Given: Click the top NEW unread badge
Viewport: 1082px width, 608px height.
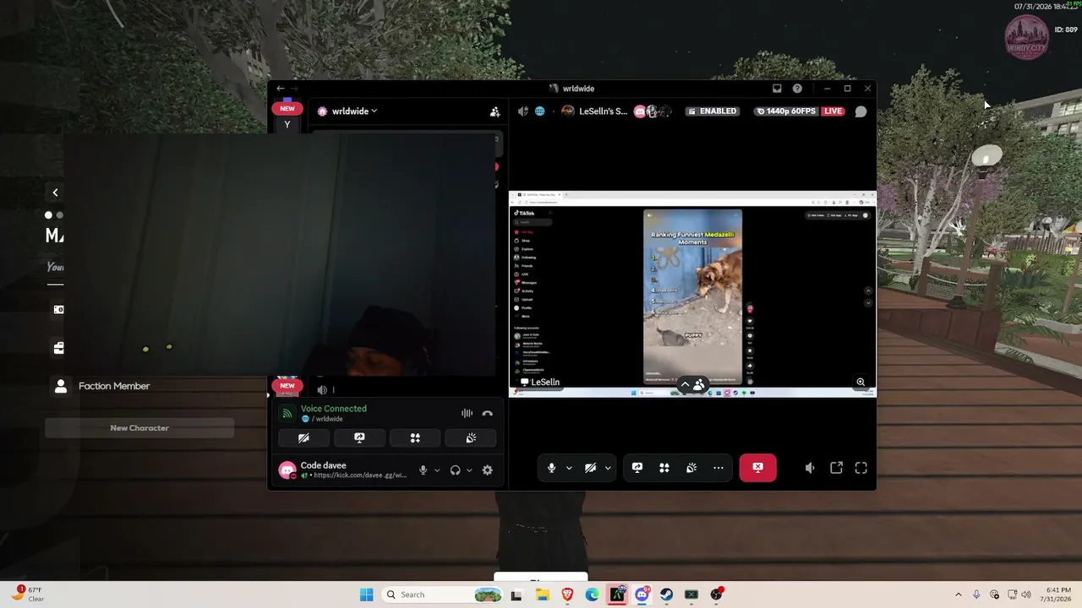Looking at the screenshot, I should point(287,108).
